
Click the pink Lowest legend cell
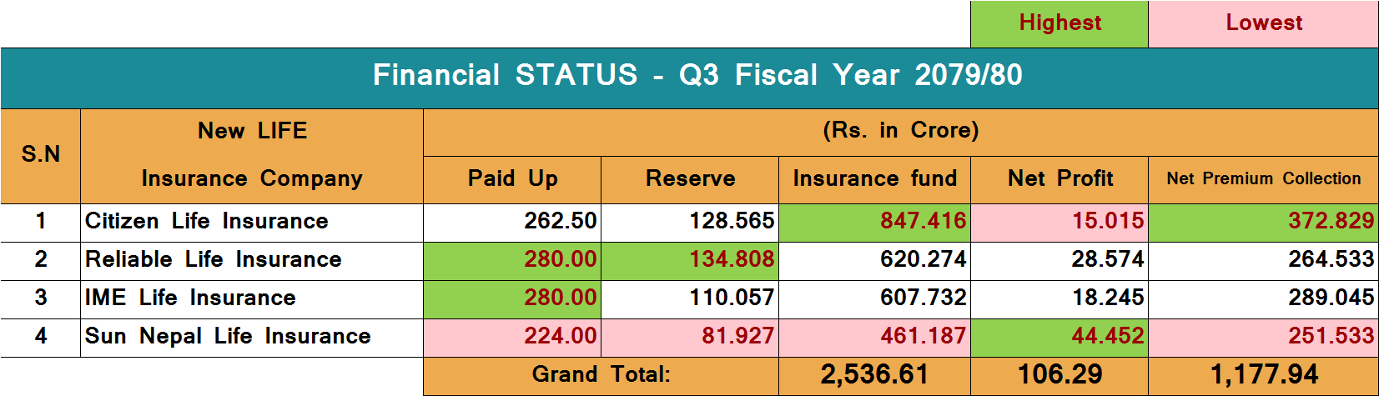tap(1263, 23)
